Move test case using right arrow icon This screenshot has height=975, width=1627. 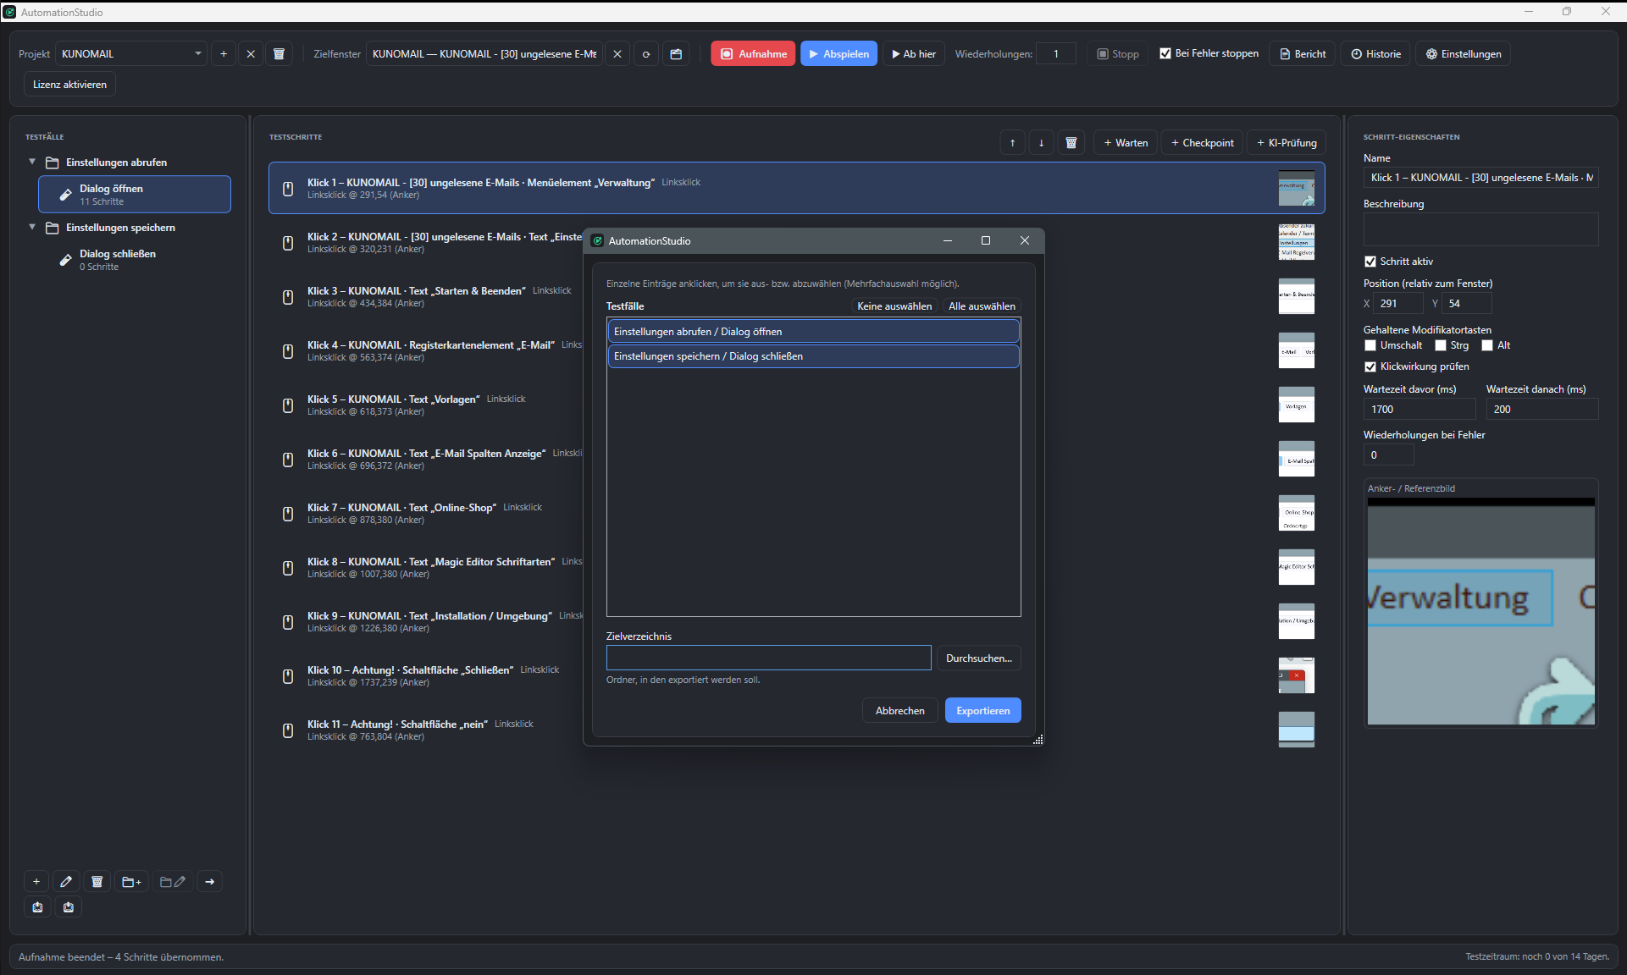210,882
